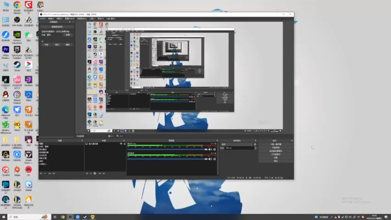Open scene transition type dropdown

pyautogui.click(x=237, y=144)
